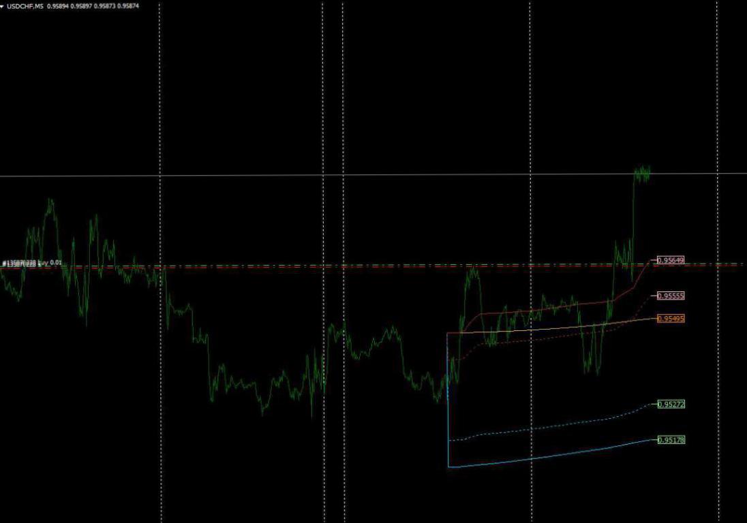Click the OHLC price readout at top
The image size is (747, 523).
point(93,6)
